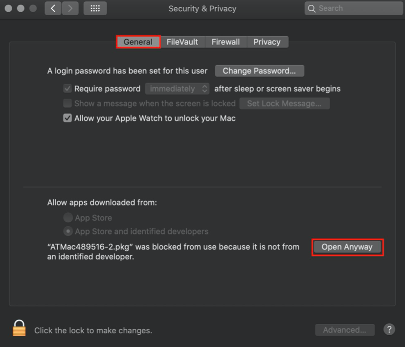Open Show All preferences grid icon
The height and width of the screenshot is (347, 405).
coord(95,8)
